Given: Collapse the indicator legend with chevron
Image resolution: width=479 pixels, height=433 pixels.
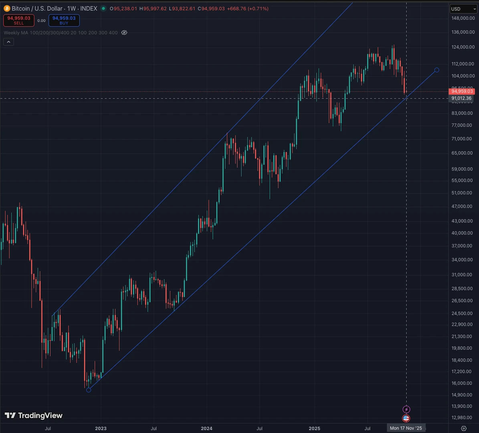Looking at the screenshot, I should 8,42.
